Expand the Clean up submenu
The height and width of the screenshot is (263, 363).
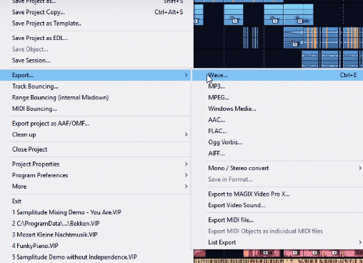186,134
